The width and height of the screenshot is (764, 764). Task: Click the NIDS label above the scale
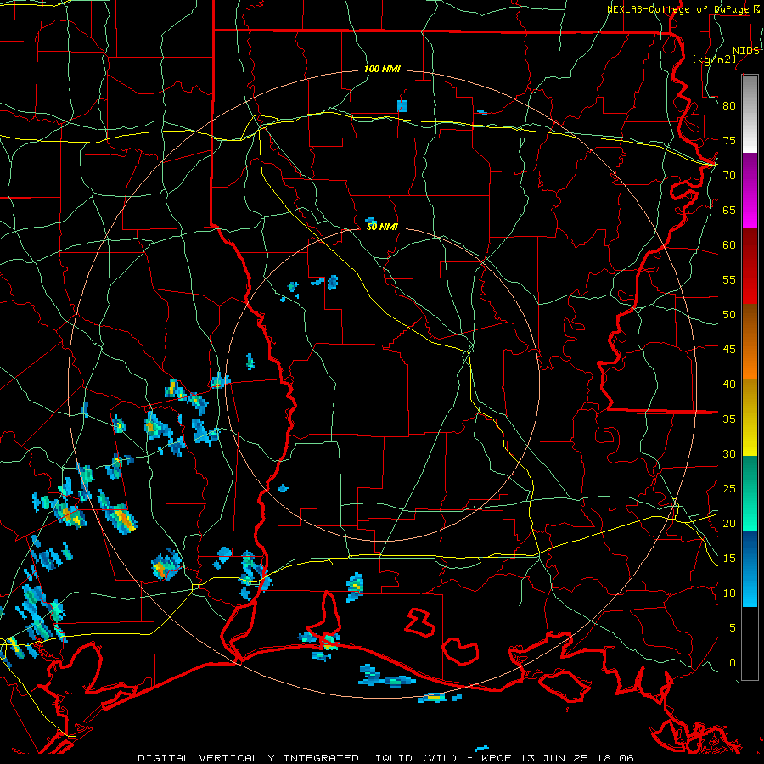746,51
